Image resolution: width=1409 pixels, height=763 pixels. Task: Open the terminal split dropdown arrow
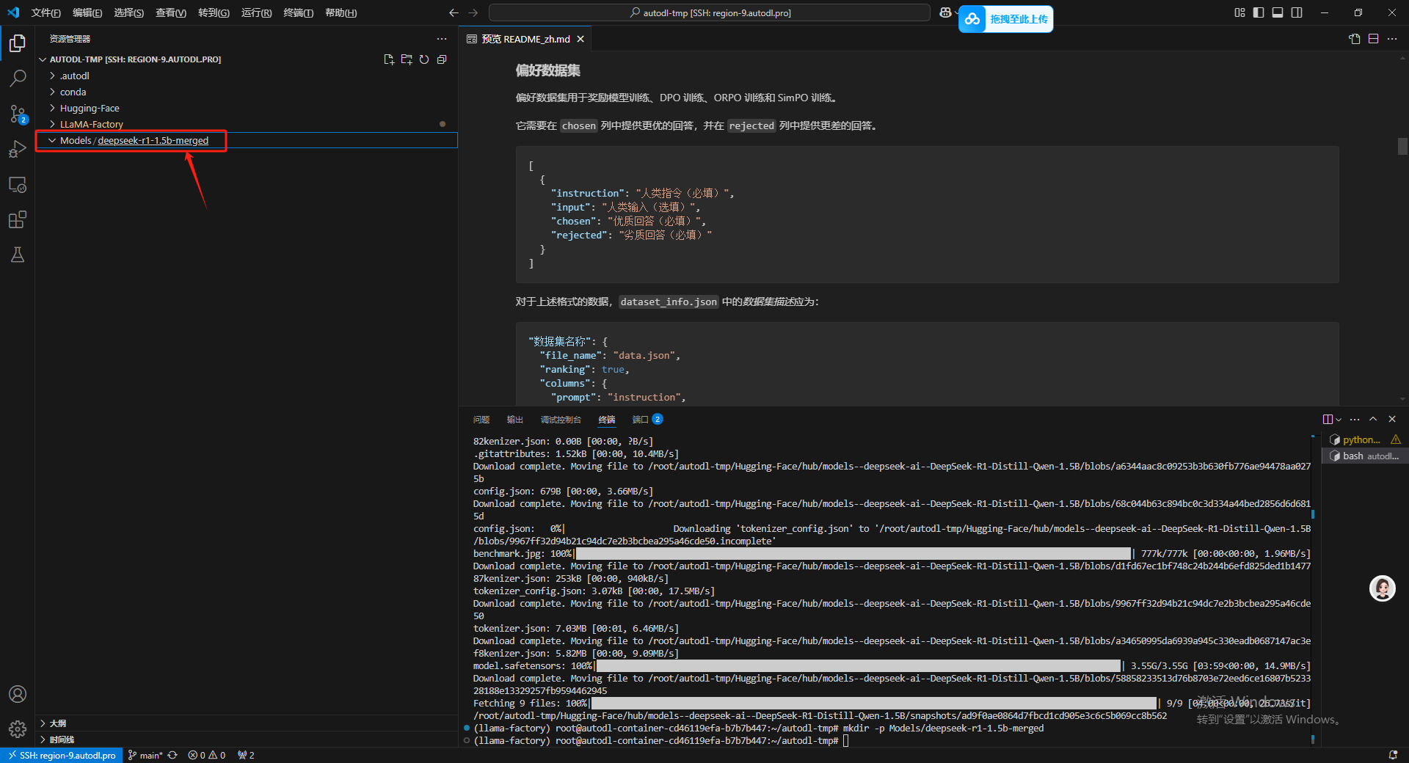point(1339,420)
